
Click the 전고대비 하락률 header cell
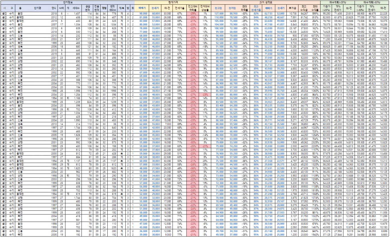click(x=192, y=8)
